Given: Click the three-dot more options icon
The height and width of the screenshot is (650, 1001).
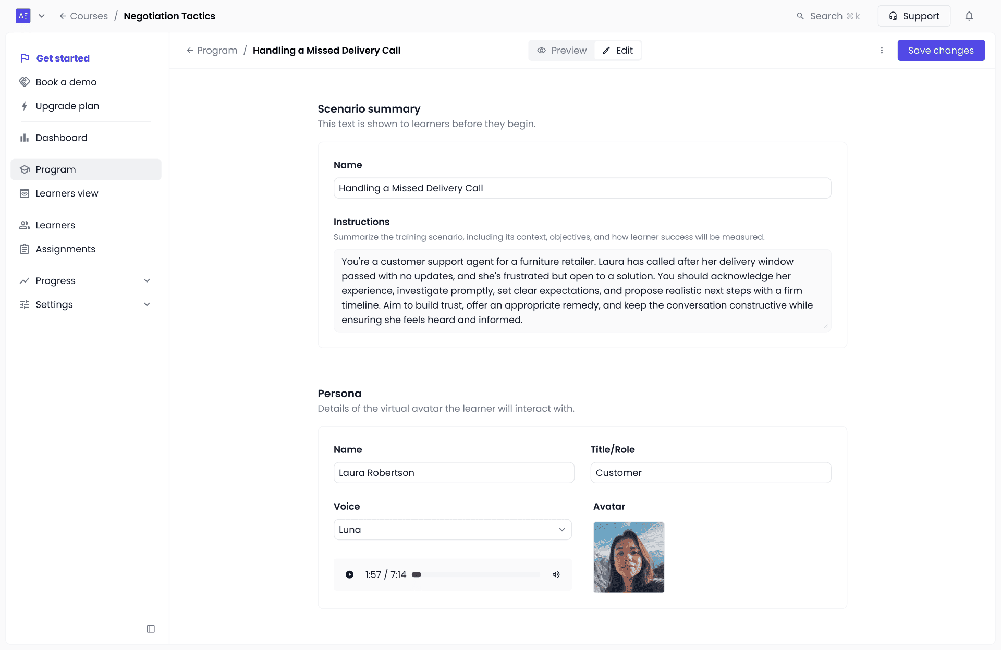Looking at the screenshot, I should 882,51.
